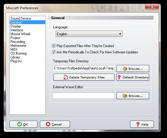
Task: Open the Display preferences page
Action: [x=27, y=26]
